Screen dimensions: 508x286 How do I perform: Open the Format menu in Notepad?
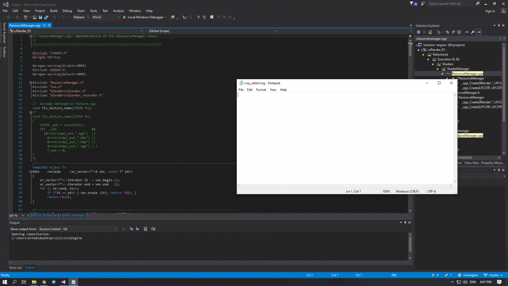pos(261,90)
